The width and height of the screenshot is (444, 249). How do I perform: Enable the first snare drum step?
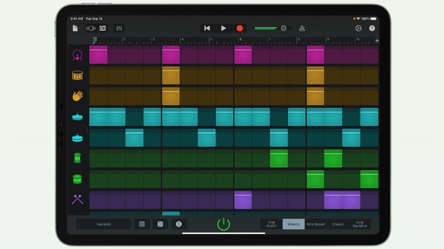pos(98,76)
